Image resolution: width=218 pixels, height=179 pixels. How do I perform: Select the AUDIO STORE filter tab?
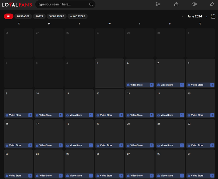coord(78,16)
